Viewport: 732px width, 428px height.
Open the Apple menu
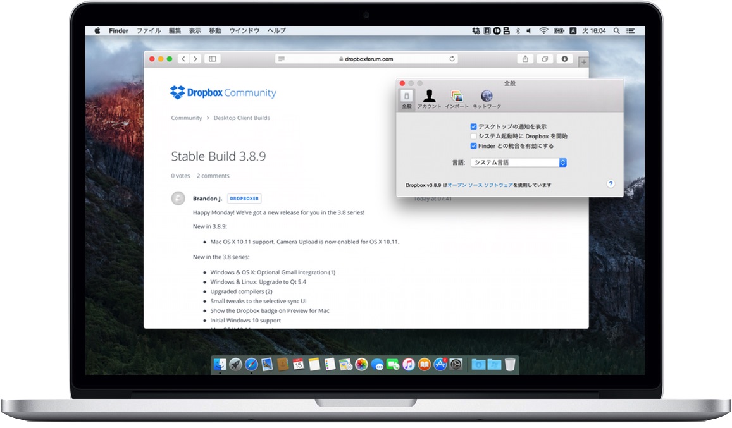(x=97, y=31)
